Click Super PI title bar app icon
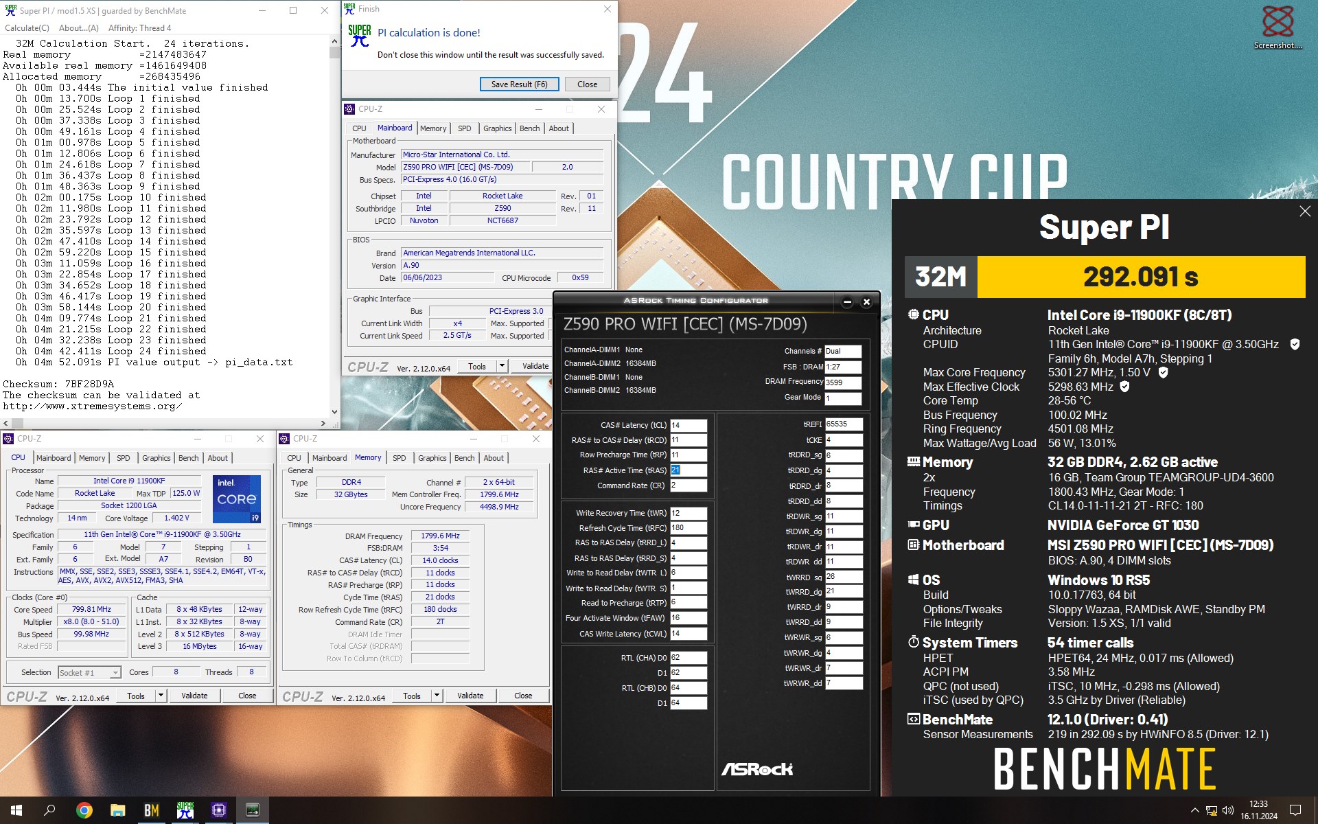1318x824 pixels. pyautogui.click(x=10, y=10)
